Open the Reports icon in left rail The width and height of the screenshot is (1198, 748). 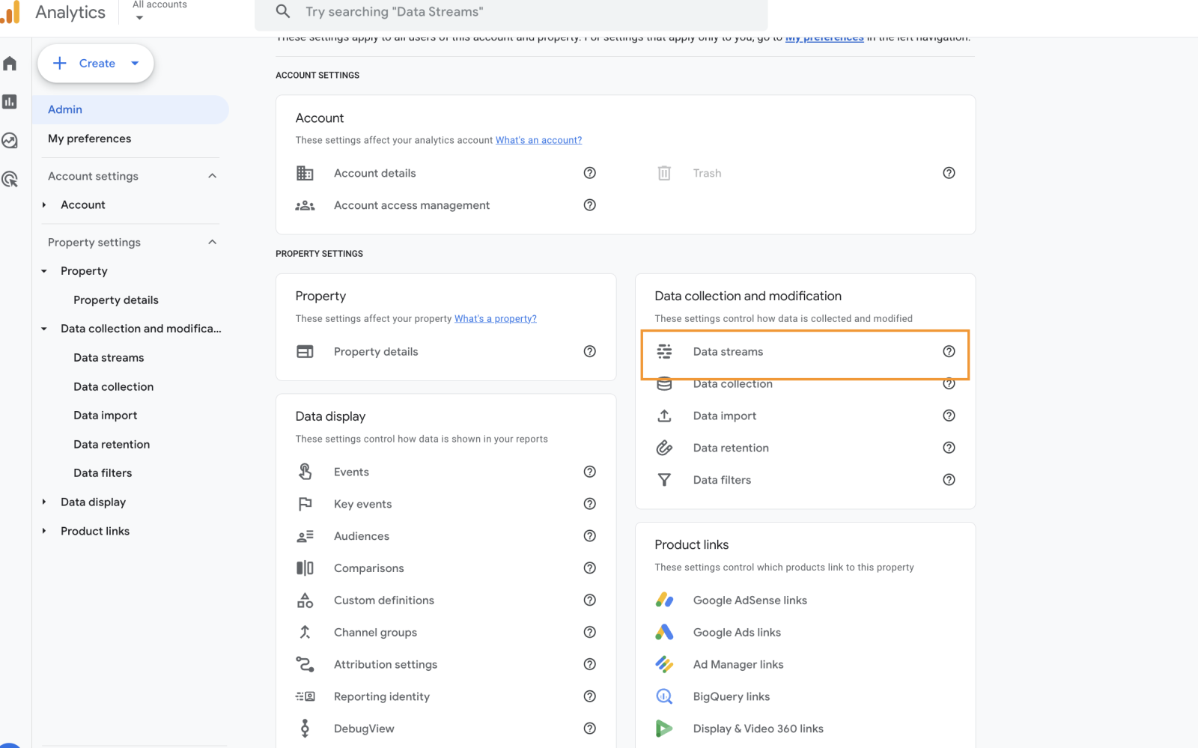10,102
